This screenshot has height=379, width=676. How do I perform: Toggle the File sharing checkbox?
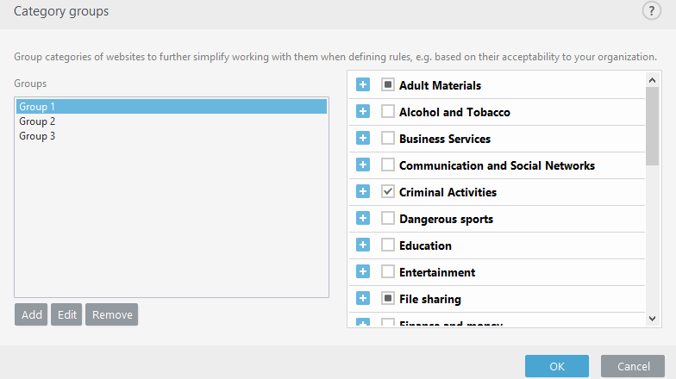pos(388,298)
